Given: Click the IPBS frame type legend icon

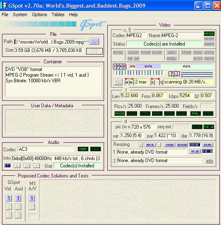Looking at the screenshot, I should (x=119, y=66).
